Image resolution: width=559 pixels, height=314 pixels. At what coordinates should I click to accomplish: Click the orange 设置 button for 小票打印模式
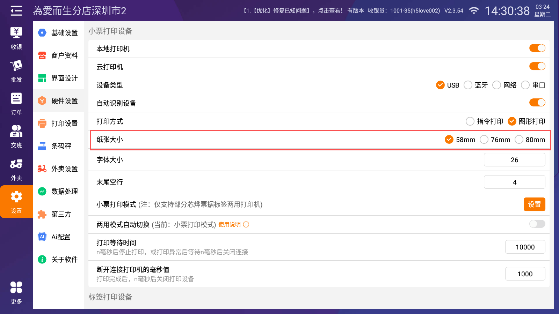tap(534, 204)
